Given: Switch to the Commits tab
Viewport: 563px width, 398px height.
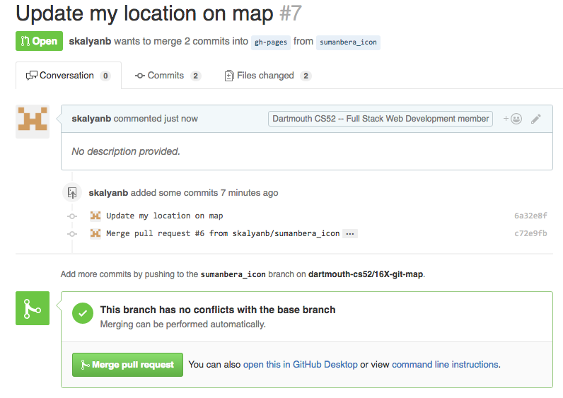Looking at the screenshot, I should tap(168, 76).
